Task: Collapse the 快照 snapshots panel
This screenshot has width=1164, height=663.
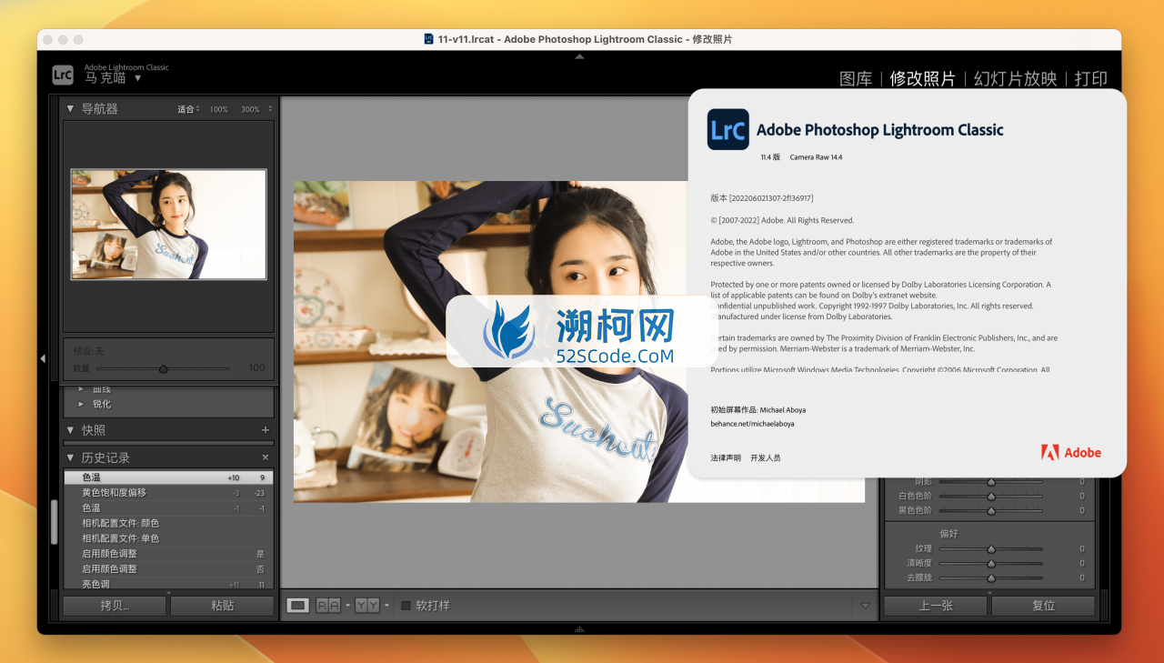Action: (70, 430)
